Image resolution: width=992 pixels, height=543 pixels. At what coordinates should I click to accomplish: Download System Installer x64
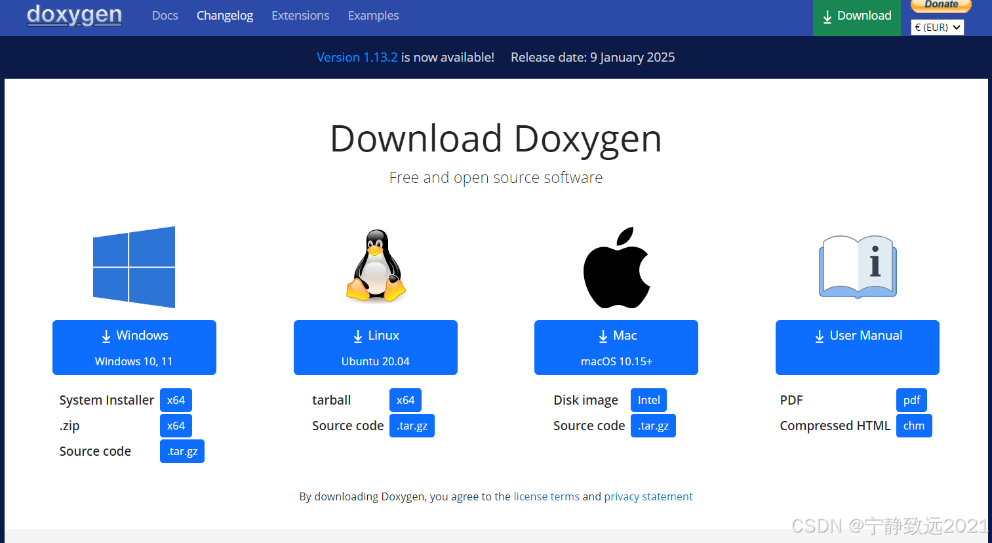click(x=176, y=400)
